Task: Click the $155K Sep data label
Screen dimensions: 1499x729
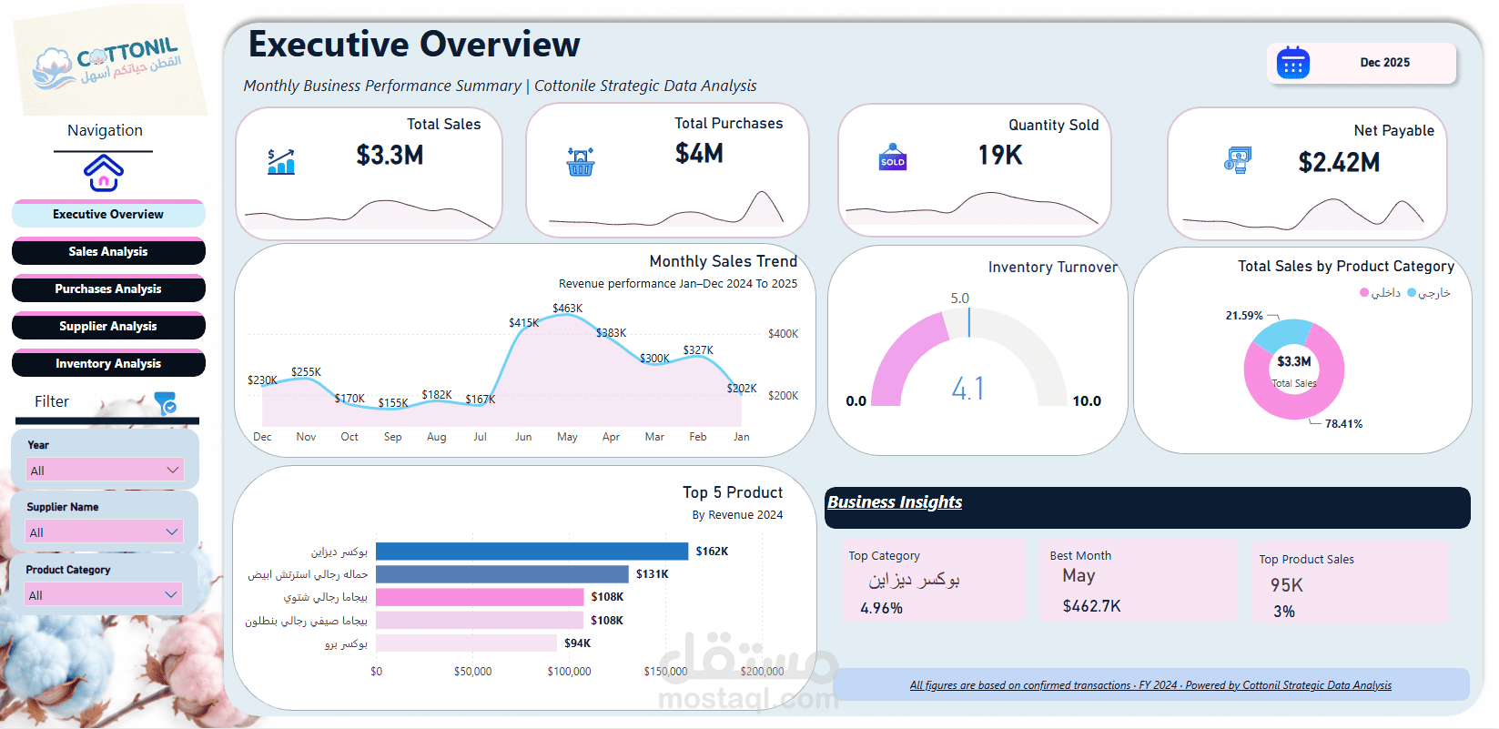Action: pos(393,402)
